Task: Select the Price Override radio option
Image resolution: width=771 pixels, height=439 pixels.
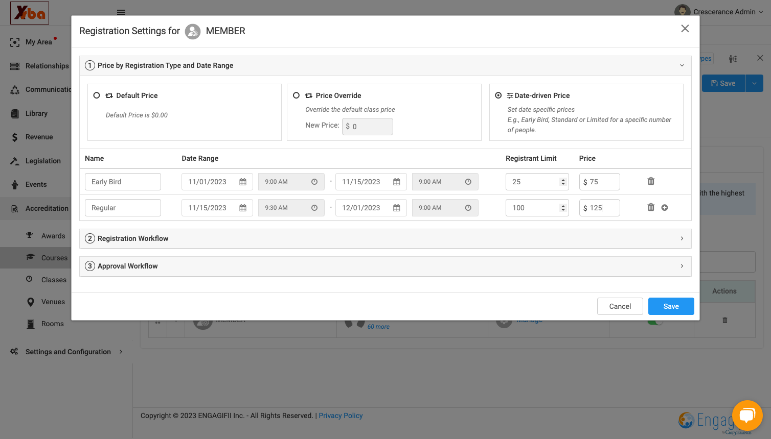Action: [x=296, y=95]
